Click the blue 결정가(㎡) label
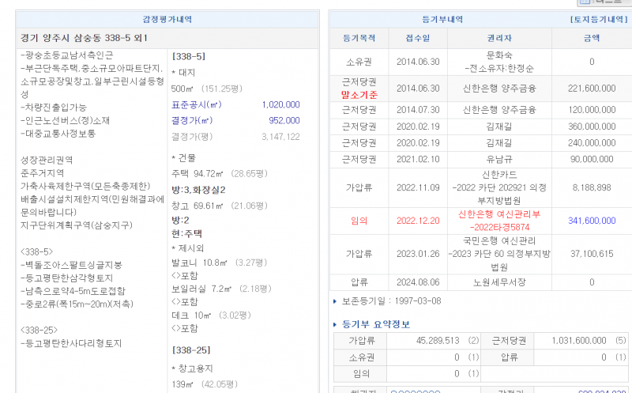Screen dimensions: 632x393 [192, 120]
